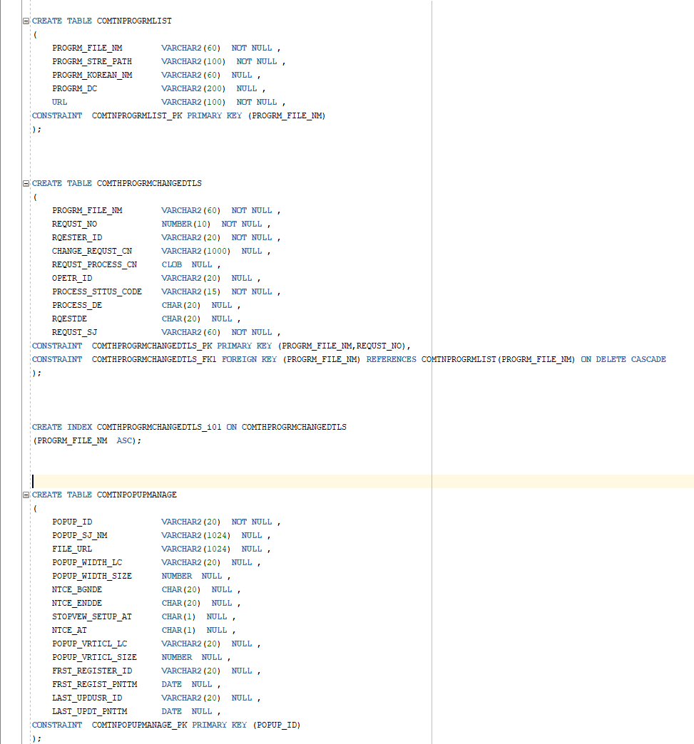Click the REQUST_NO column name
The image size is (694, 744).
coord(75,224)
